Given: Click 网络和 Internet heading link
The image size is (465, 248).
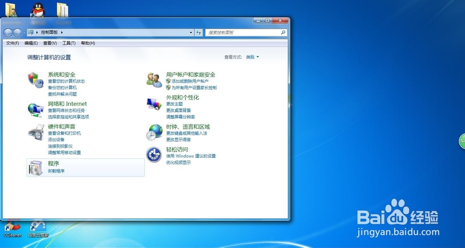Looking at the screenshot, I should (67, 104).
